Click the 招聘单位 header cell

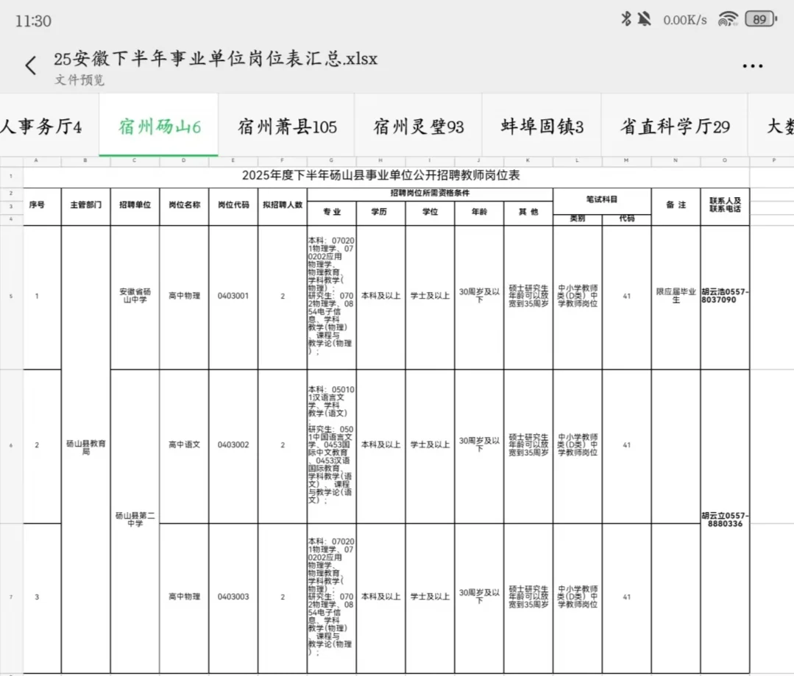click(x=135, y=205)
